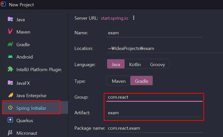
Task: Click the Java folder icon in sidebar
Action: [x=10, y=19]
